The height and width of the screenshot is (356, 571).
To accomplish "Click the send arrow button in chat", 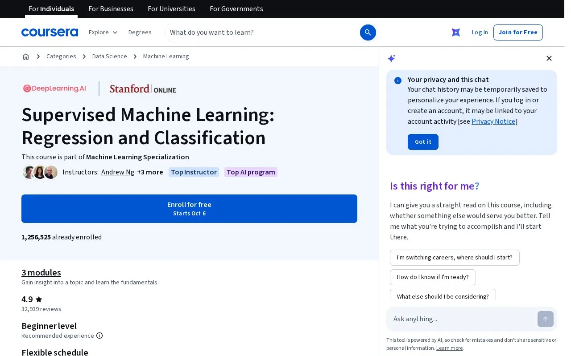I will pos(546,319).
